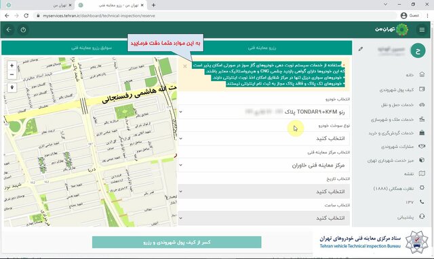Click the map location pin button

pos(12,87)
